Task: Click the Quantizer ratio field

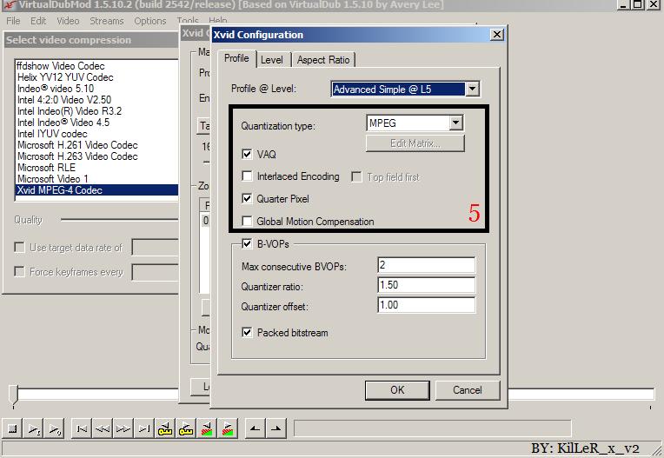Action: pyautogui.click(x=427, y=285)
